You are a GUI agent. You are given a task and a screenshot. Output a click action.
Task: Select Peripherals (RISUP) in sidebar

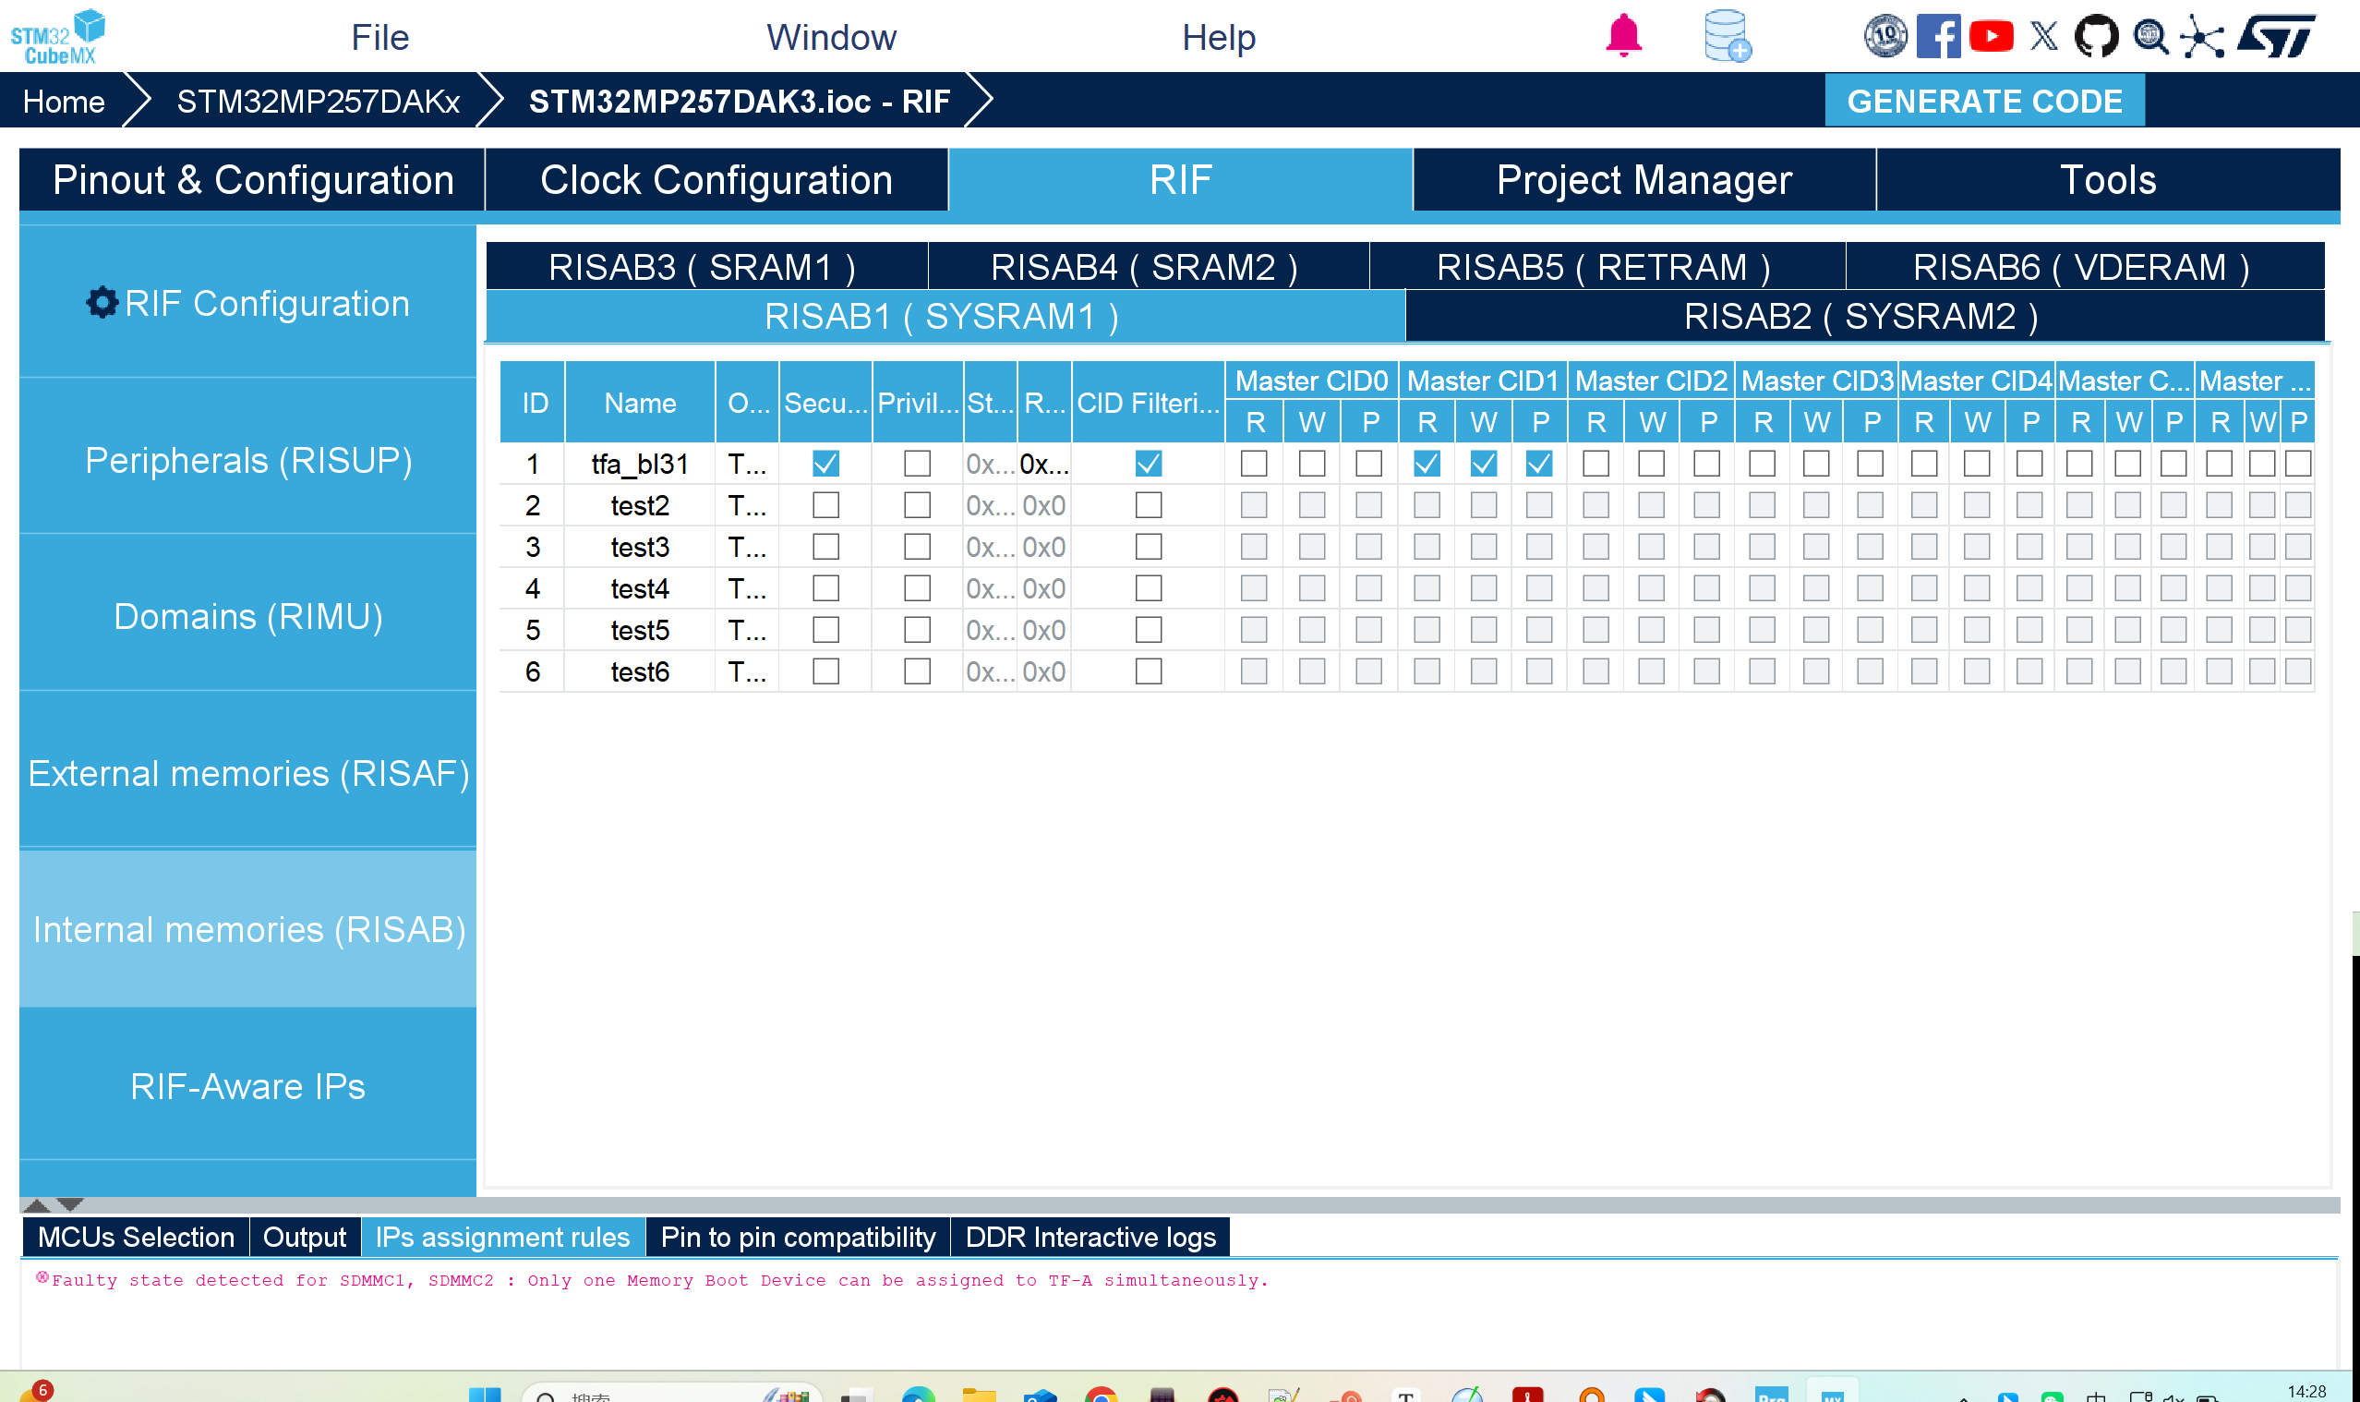[x=247, y=460]
